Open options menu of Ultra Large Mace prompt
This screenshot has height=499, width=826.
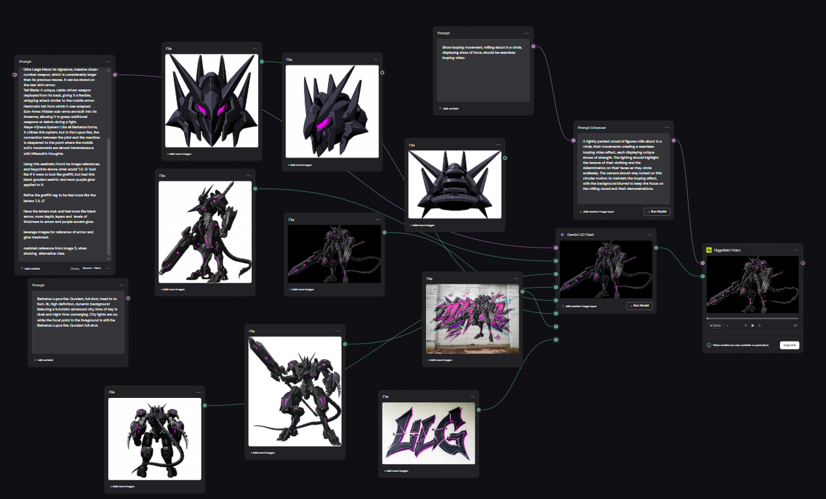point(108,62)
